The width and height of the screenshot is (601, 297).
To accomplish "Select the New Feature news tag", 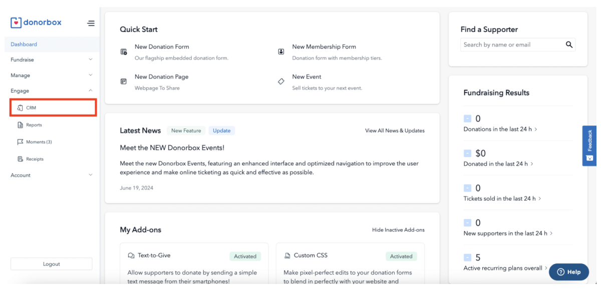I will coord(186,130).
